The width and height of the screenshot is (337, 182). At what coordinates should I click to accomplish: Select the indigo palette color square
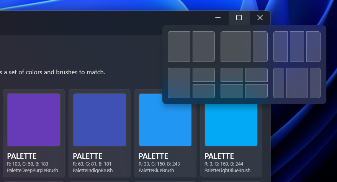[x=100, y=120]
